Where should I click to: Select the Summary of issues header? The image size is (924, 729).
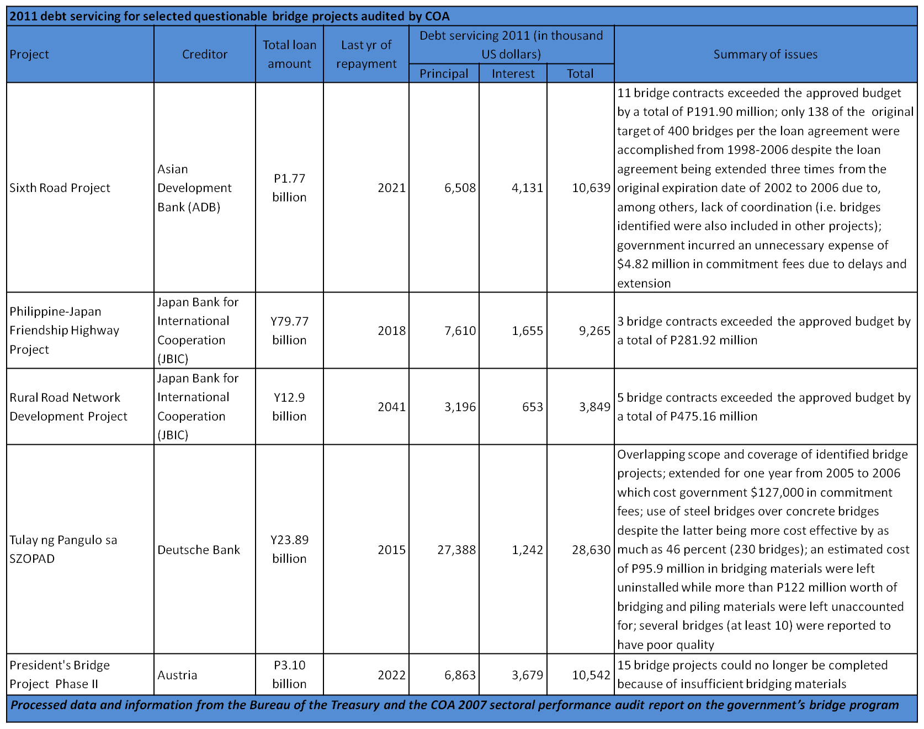point(765,54)
